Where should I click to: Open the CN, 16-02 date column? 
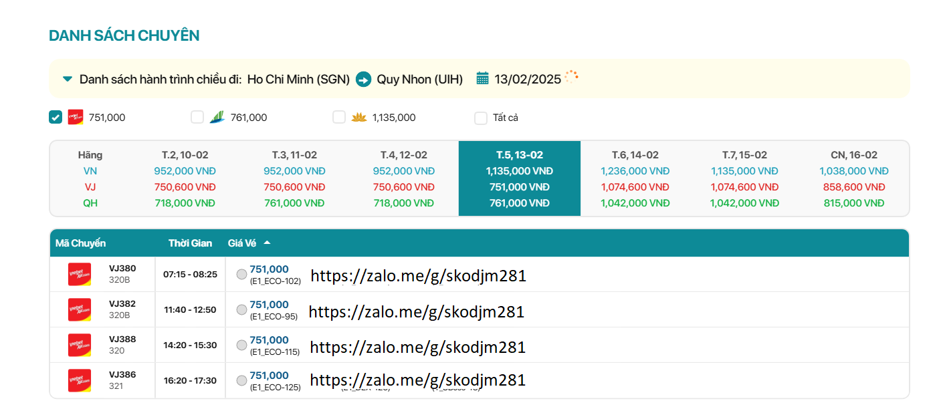click(x=853, y=178)
